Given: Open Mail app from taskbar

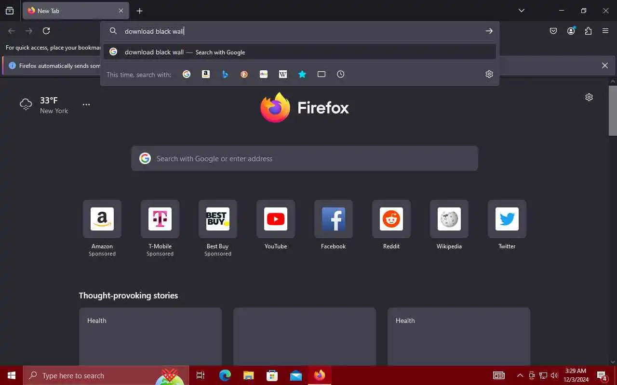Looking at the screenshot, I should pos(296,375).
